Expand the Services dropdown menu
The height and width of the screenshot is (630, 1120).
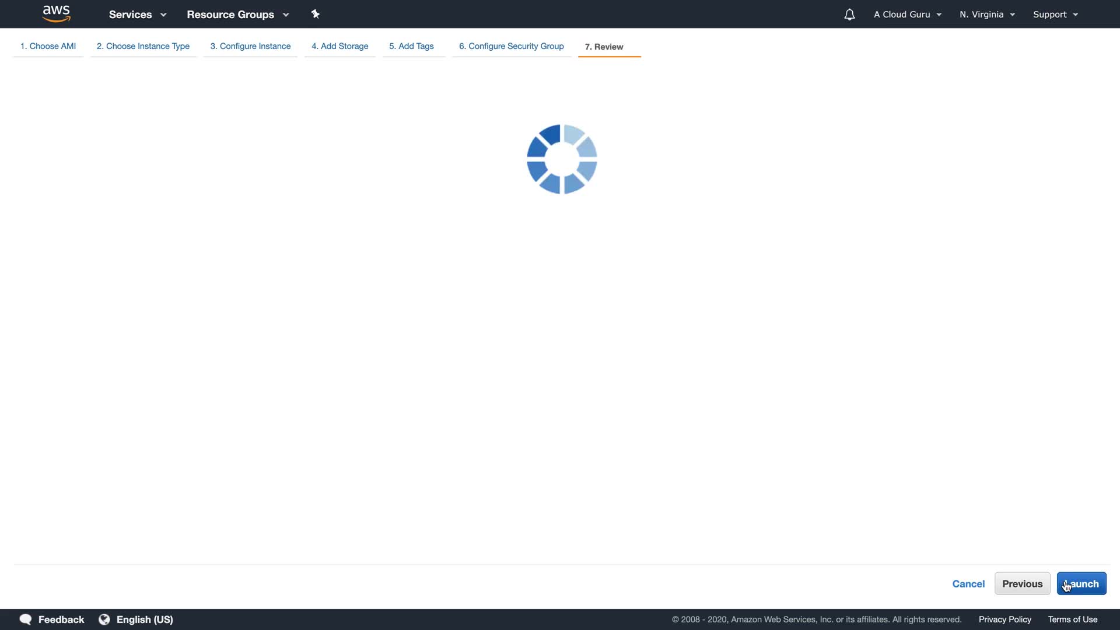pos(138,15)
